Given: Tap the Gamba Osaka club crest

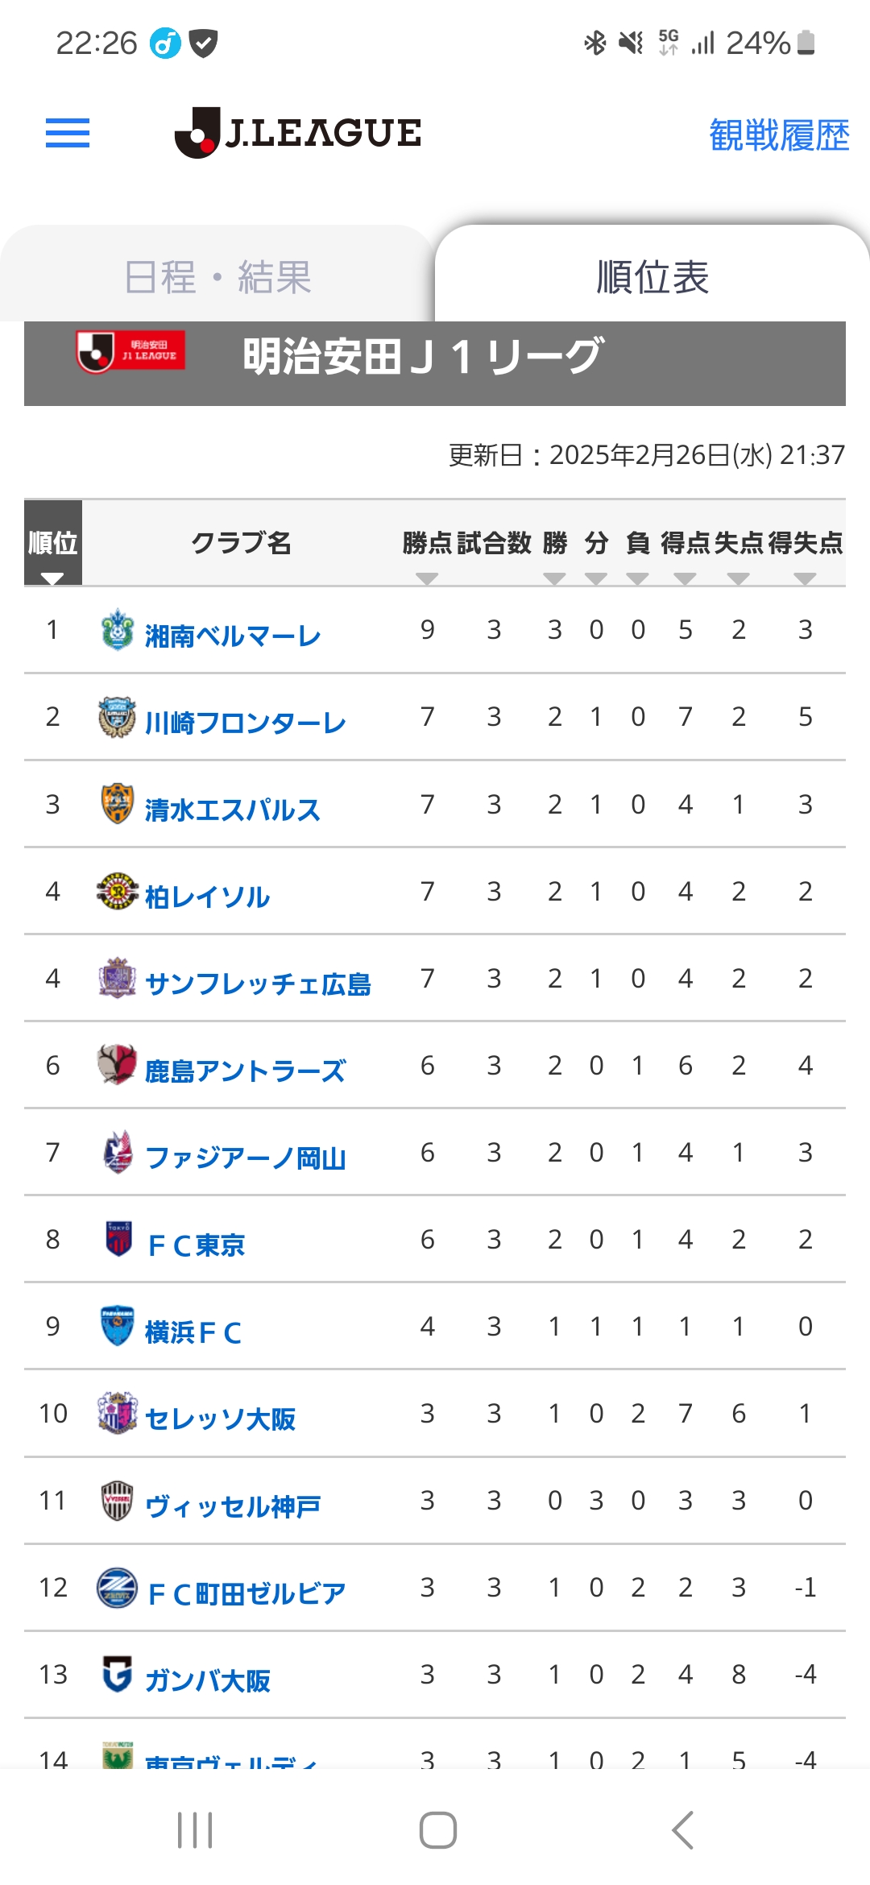Looking at the screenshot, I should tap(118, 1674).
